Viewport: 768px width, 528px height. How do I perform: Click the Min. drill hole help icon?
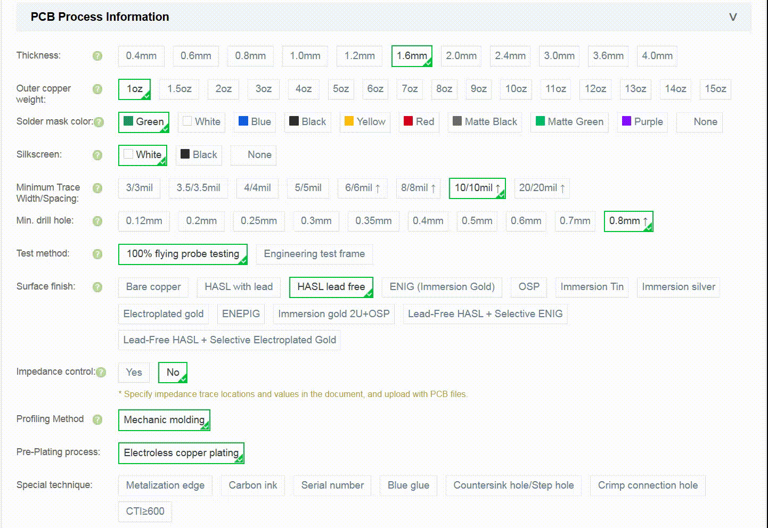[x=97, y=221]
